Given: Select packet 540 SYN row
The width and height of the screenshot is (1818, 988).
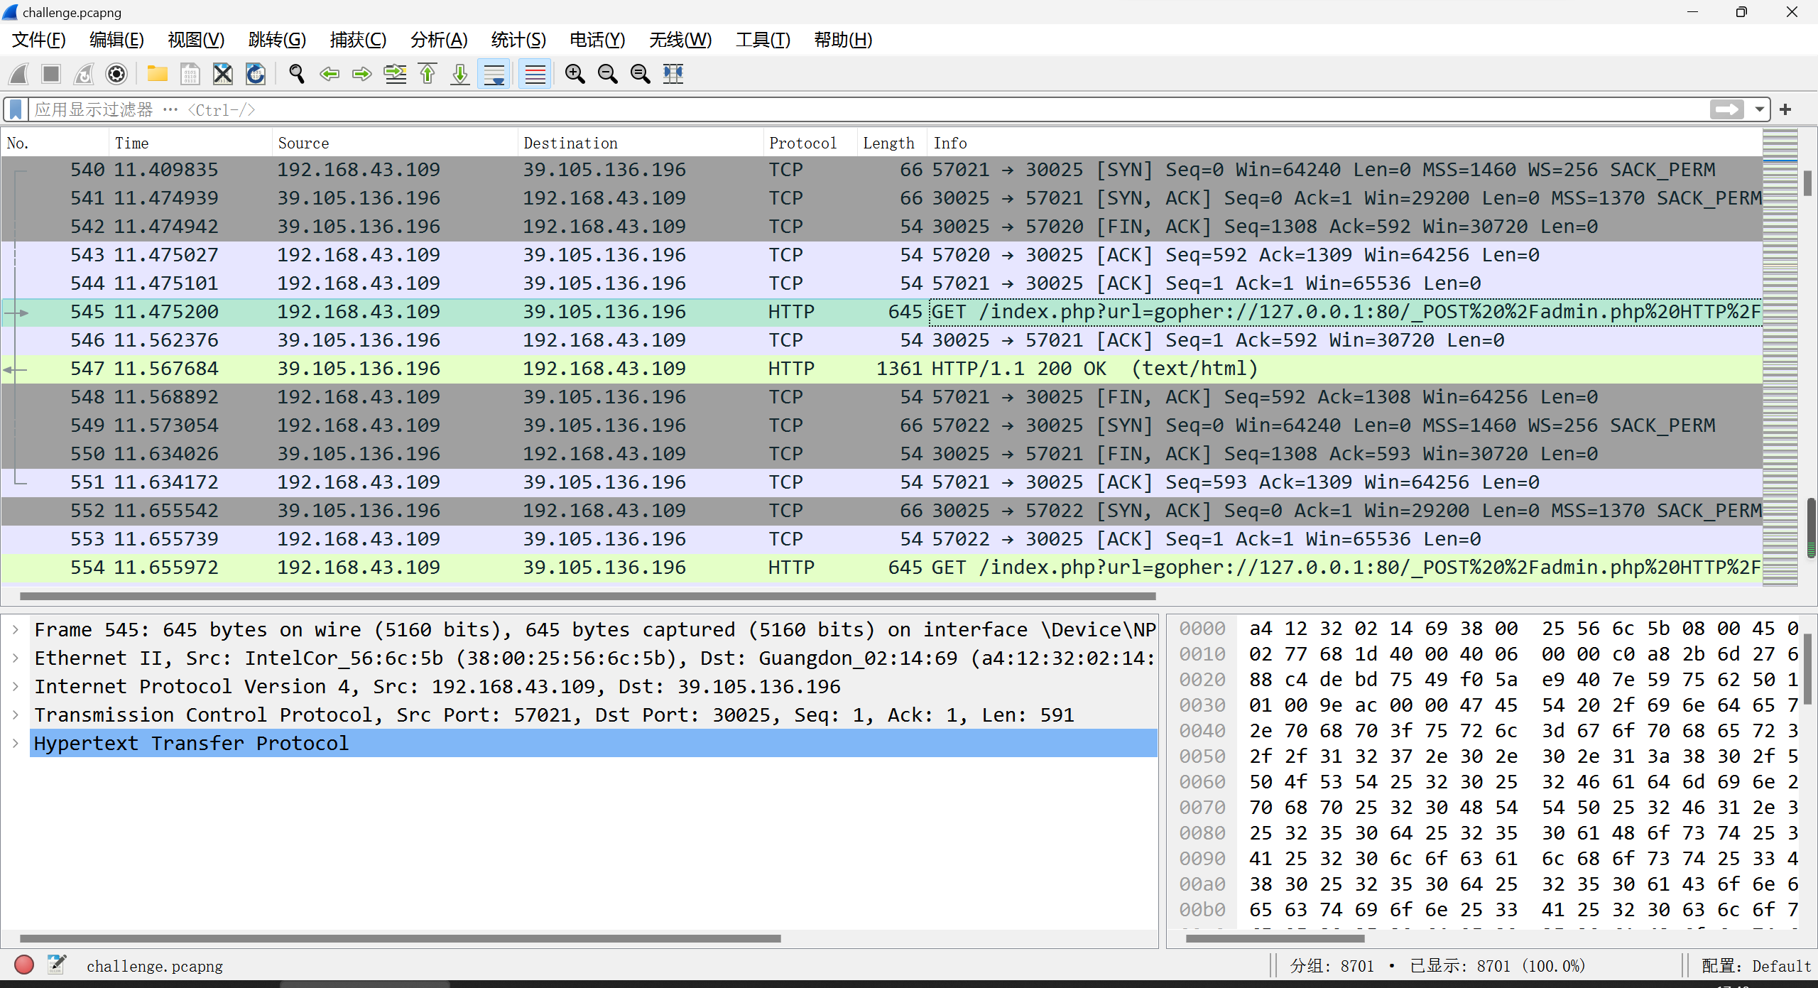Looking at the screenshot, I should (x=881, y=170).
